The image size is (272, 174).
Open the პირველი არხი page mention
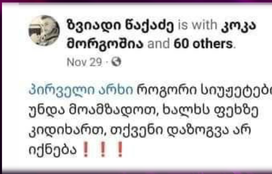click(81, 90)
